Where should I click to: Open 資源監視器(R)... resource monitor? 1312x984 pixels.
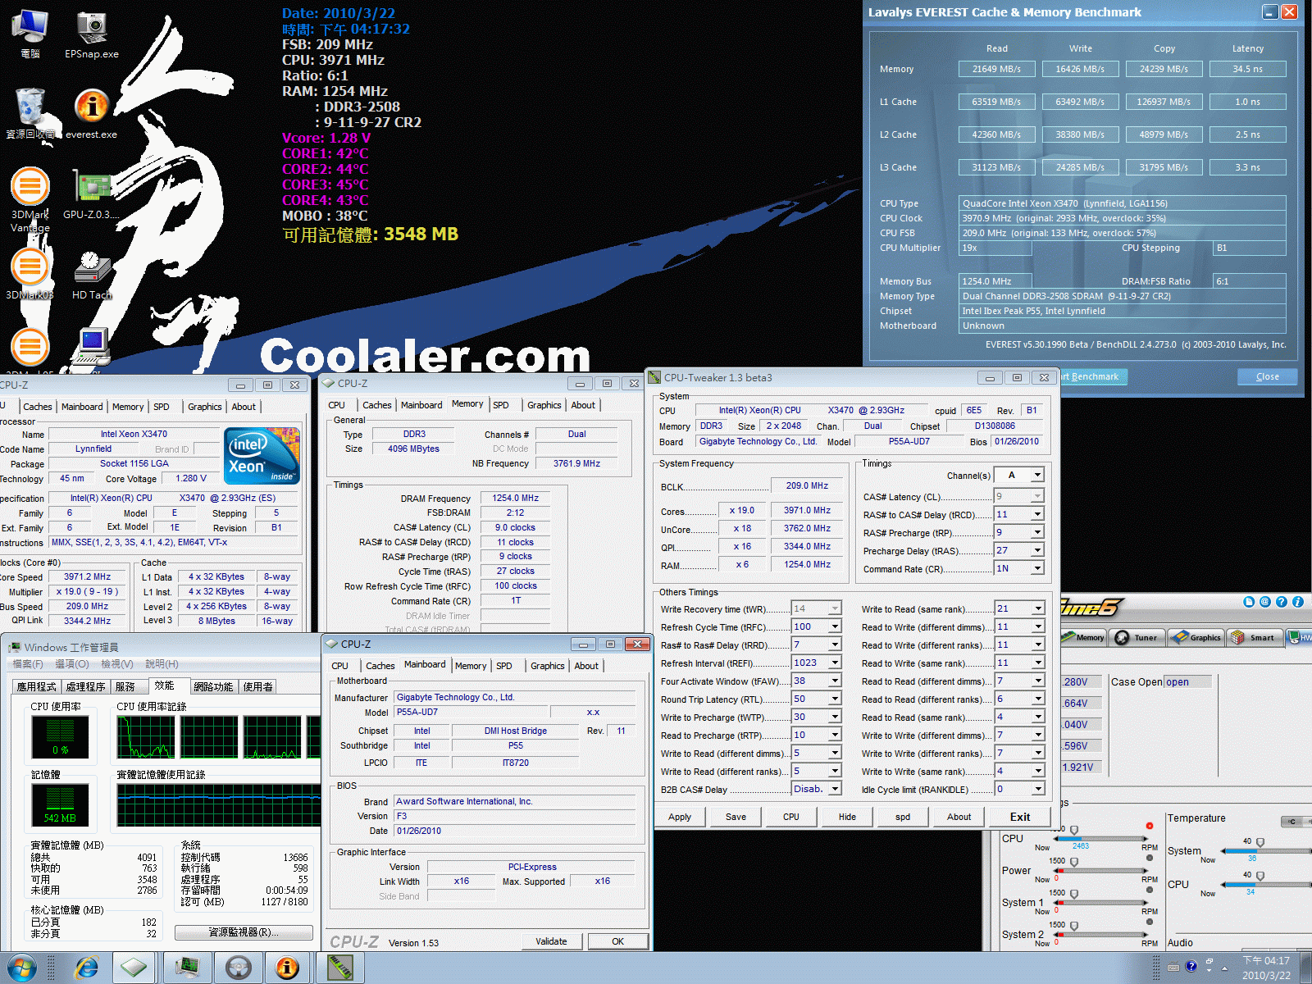(x=244, y=932)
